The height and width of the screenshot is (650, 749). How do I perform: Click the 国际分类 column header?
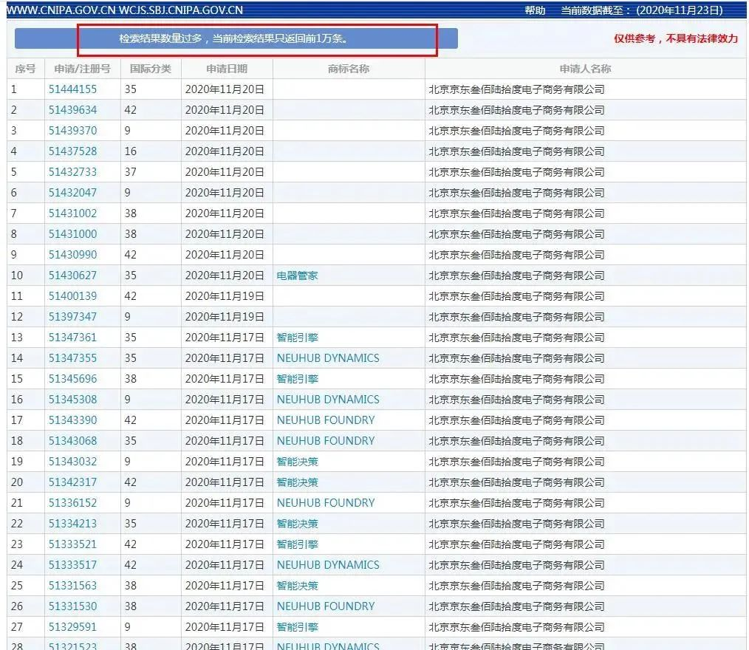click(150, 69)
